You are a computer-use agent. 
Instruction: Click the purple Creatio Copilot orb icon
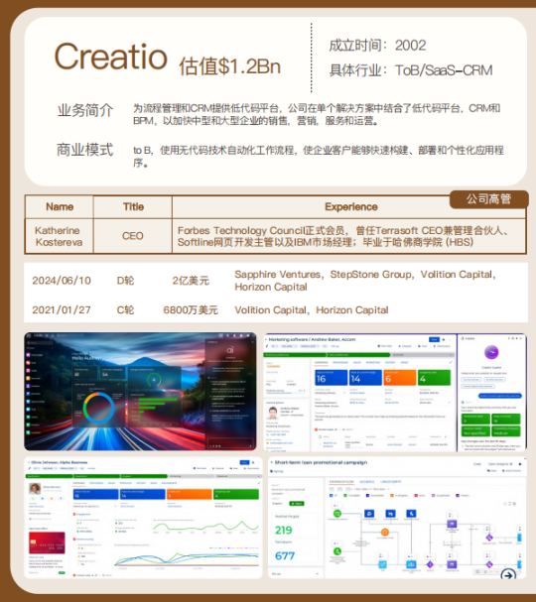pyautogui.click(x=491, y=352)
